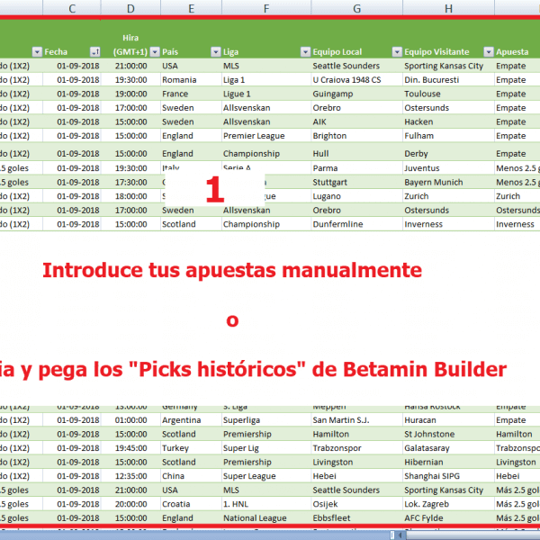Select the Juventus cell
The height and width of the screenshot is (540, 540).
point(448,168)
